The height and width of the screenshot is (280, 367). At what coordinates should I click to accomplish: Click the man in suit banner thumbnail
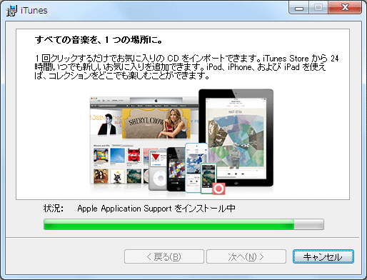pos(106,124)
